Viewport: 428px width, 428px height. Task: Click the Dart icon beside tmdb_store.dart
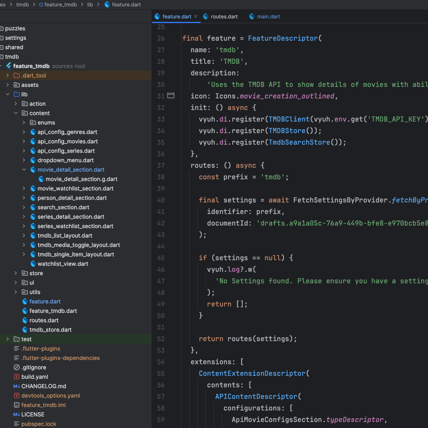[25, 330]
